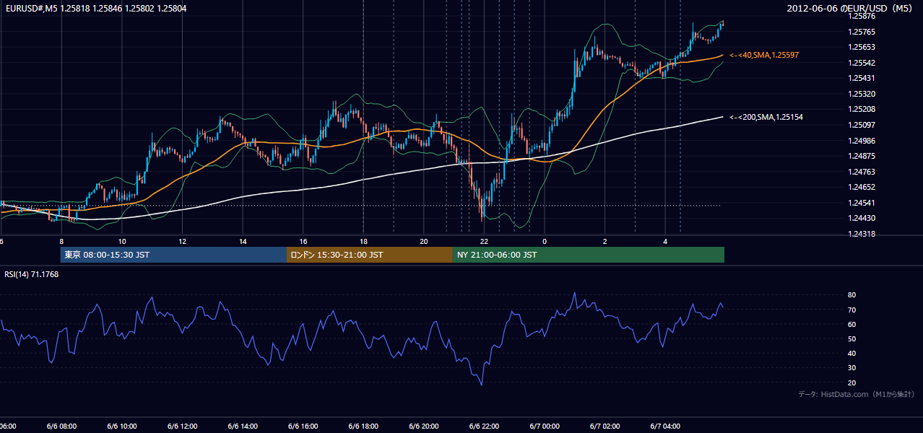Click RSI axis level 30
923x433 pixels.
[x=851, y=368]
